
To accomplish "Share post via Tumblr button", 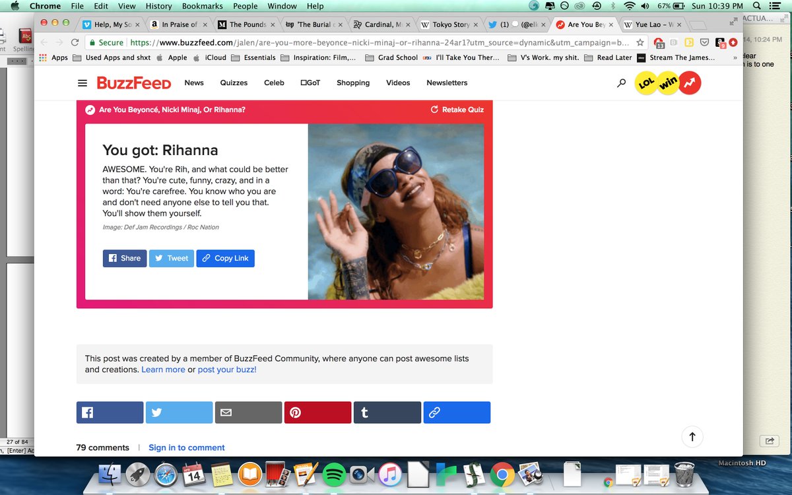I will (x=387, y=412).
